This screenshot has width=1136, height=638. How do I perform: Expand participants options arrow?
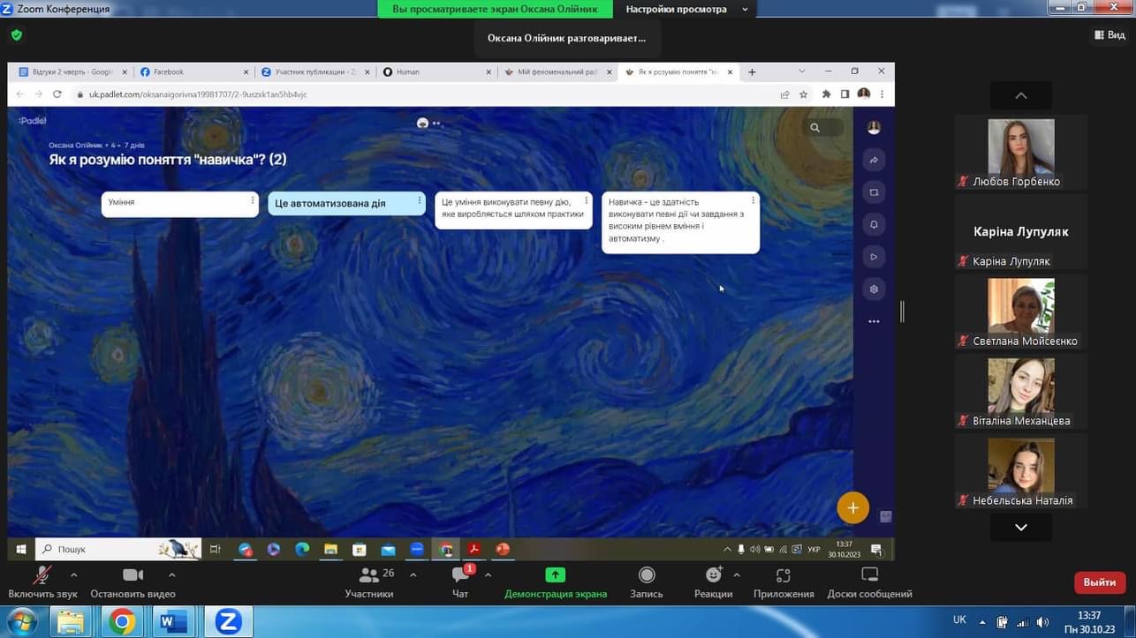[413, 575]
